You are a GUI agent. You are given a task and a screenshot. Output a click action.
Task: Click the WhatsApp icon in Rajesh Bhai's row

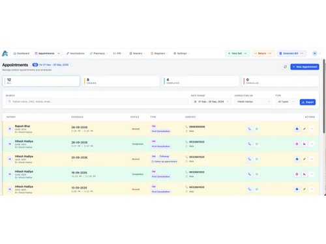[x=257, y=129]
